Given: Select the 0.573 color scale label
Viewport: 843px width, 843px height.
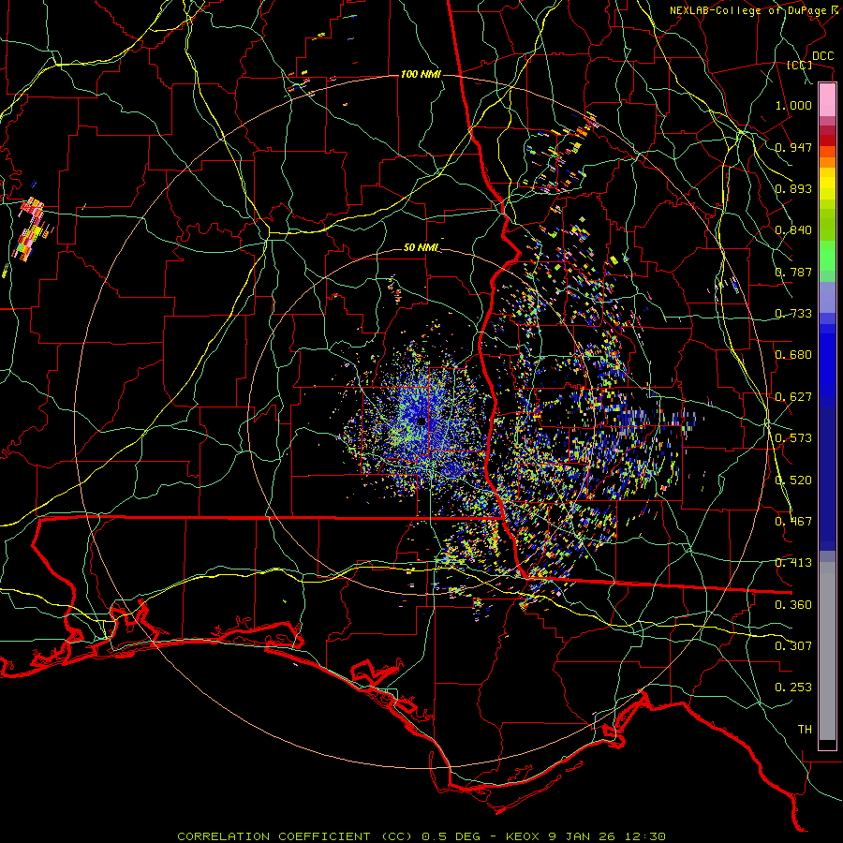Looking at the screenshot, I should (x=793, y=438).
